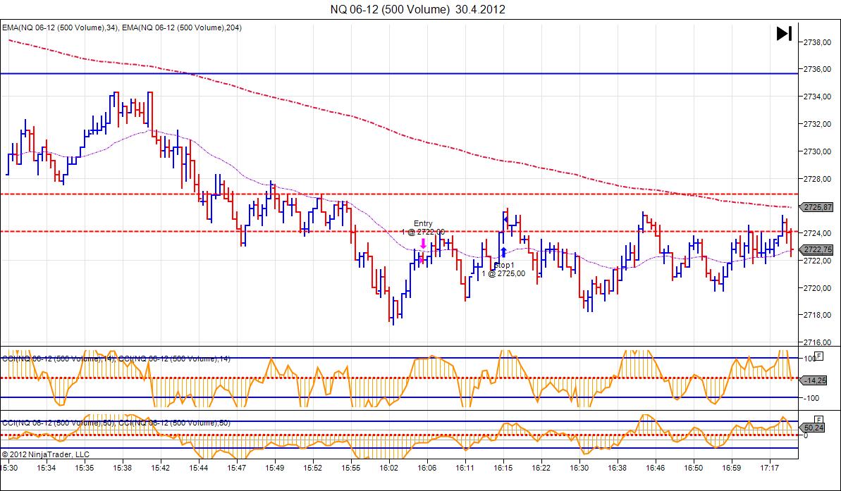Viewport: 841px width, 491px height.
Task: Select the Entry 1 @ 2722,00 label
Action: (x=423, y=228)
